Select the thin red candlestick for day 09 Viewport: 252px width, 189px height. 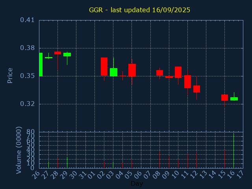click(x=169, y=77)
